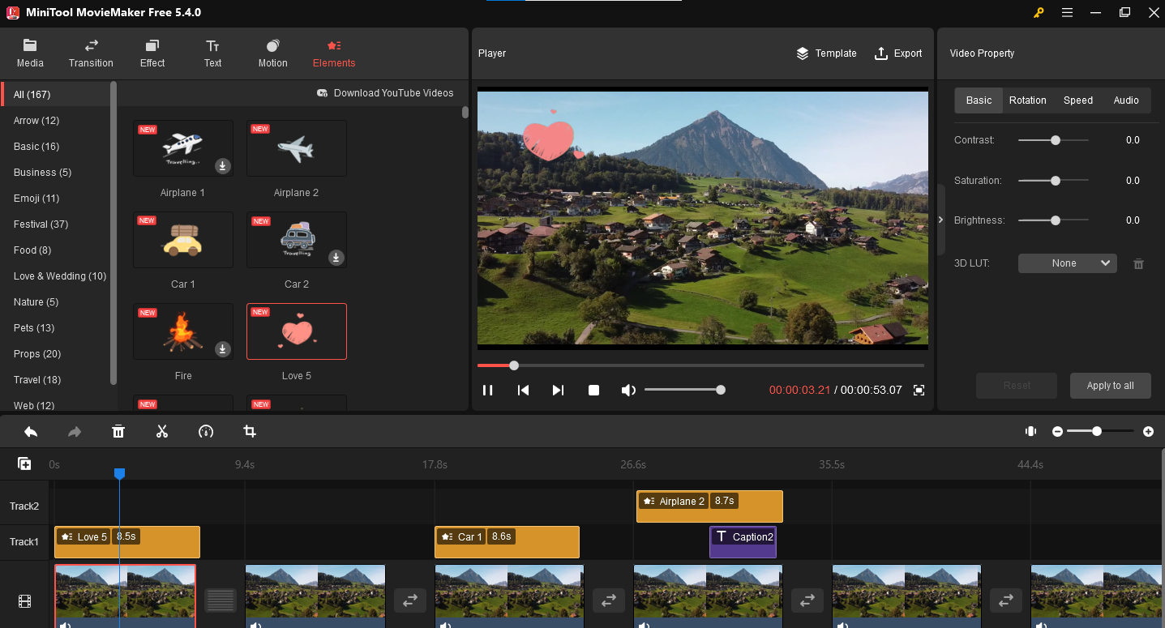Collapse the Video Property panel arrow
Viewport: 1165px width, 628px height.
(x=940, y=220)
